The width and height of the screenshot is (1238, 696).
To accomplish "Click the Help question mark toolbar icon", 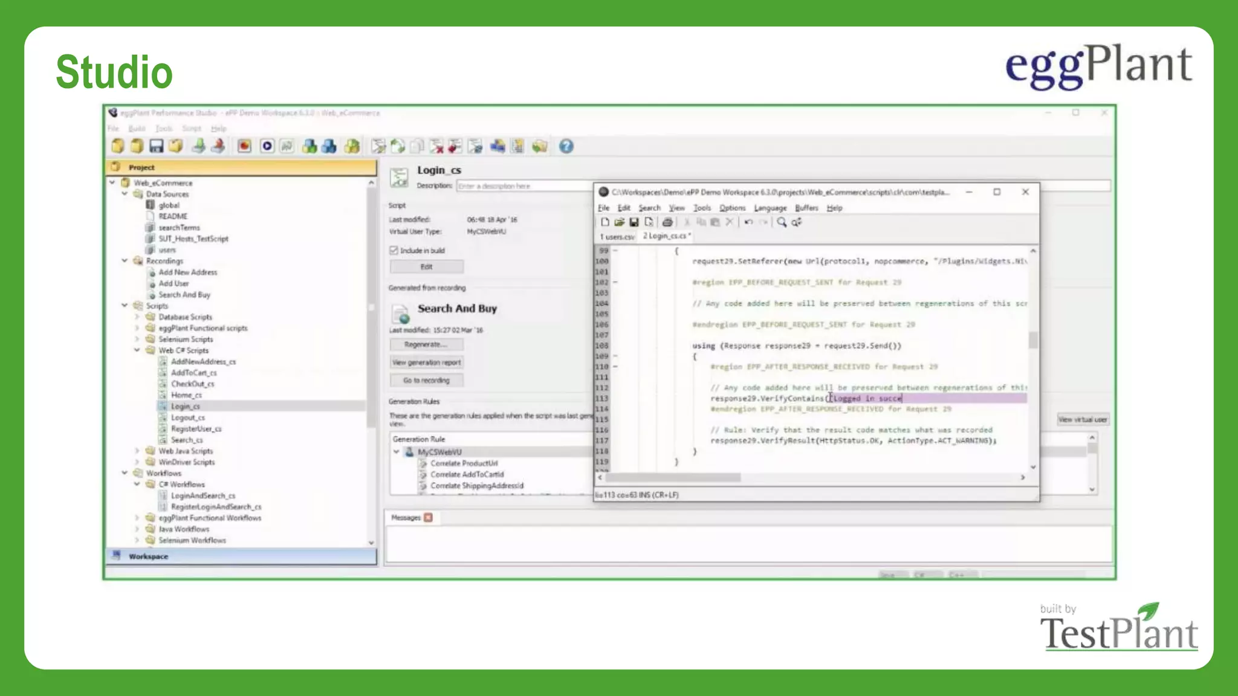I will coord(566,146).
